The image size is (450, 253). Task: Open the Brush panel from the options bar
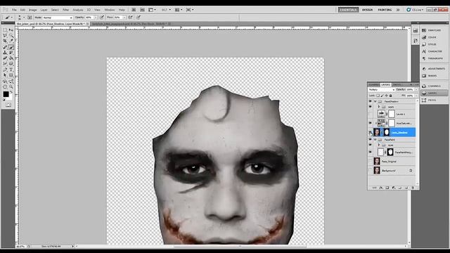[x=30, y=18]
